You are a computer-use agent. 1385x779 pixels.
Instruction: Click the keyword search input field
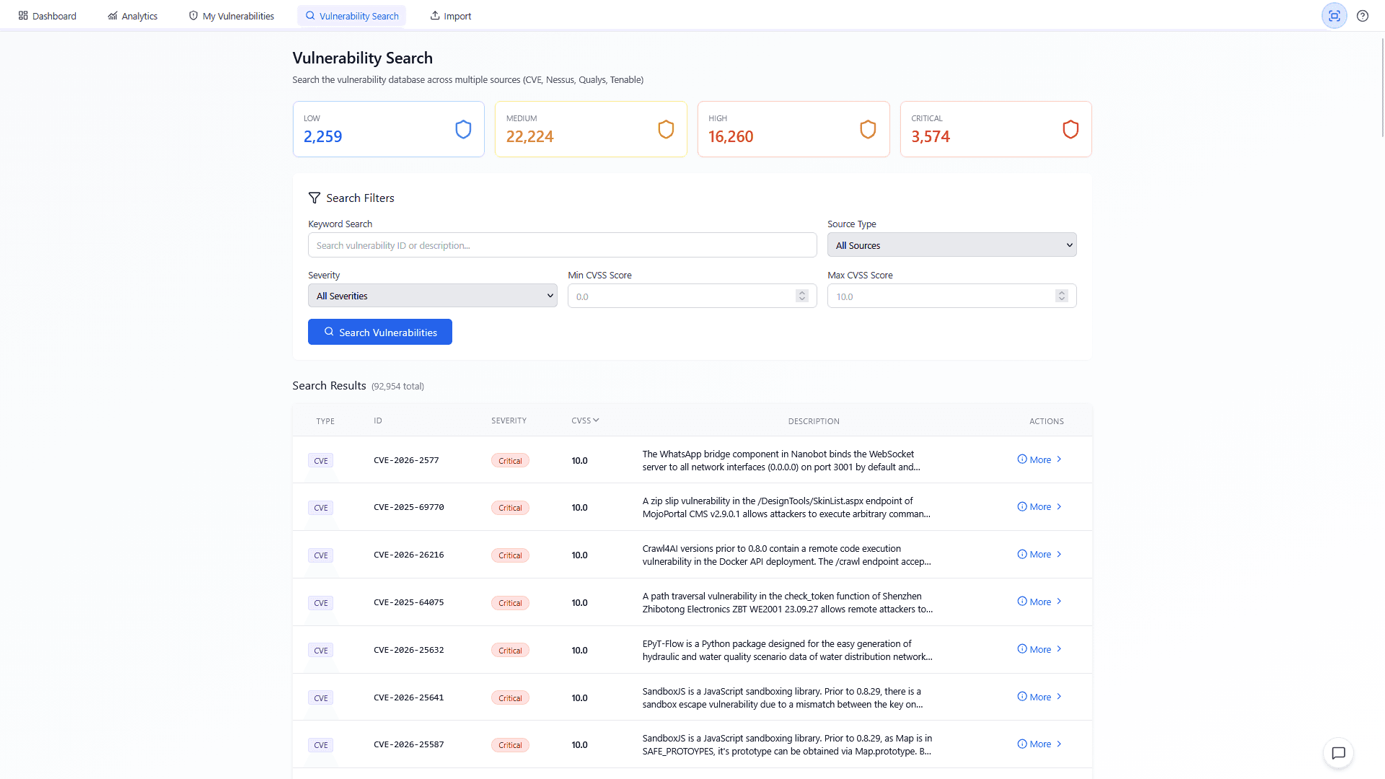point(562,245)
